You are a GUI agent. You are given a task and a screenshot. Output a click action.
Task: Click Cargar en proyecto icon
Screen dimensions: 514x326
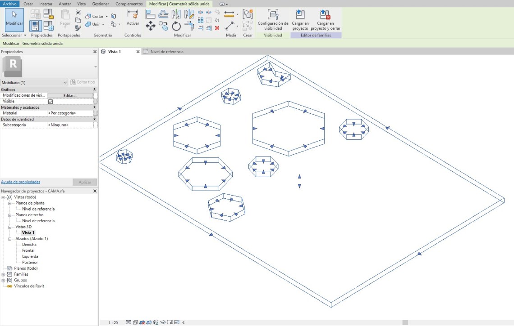[300, 14]
